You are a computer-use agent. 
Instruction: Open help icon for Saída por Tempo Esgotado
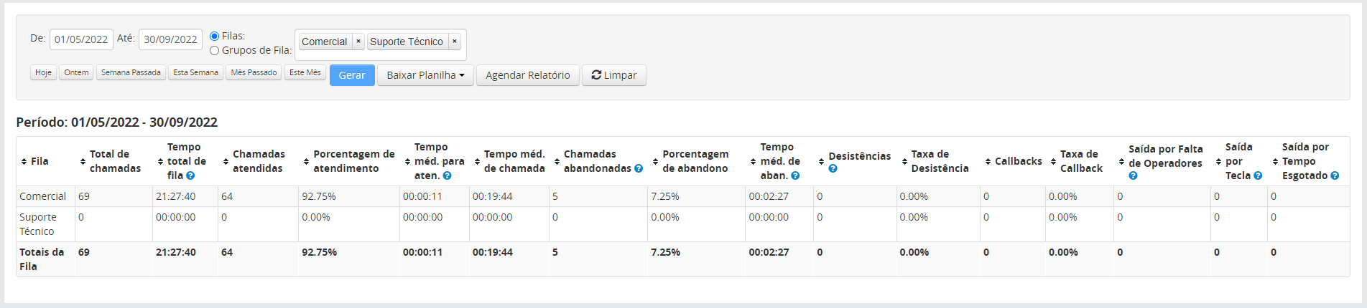tap(1335, 175)
